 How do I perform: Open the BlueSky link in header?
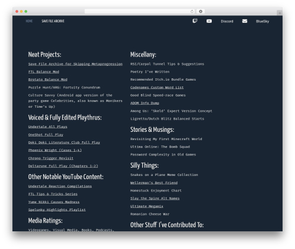pyautogui.click(x=263, y=21)
